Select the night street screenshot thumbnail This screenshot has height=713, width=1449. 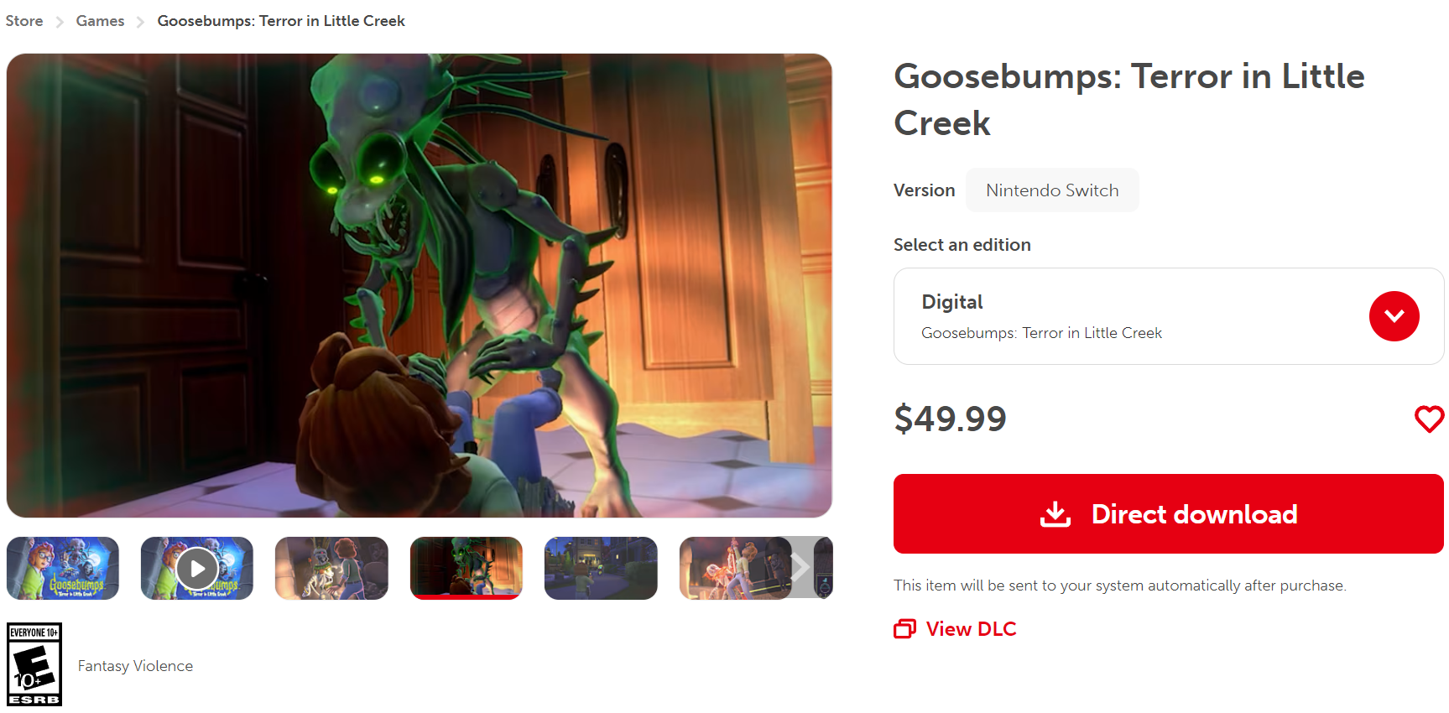tap(601, 569)
